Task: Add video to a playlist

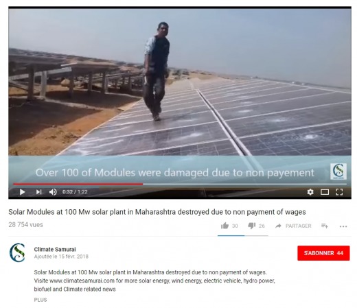Action: (x=325, y=226)
